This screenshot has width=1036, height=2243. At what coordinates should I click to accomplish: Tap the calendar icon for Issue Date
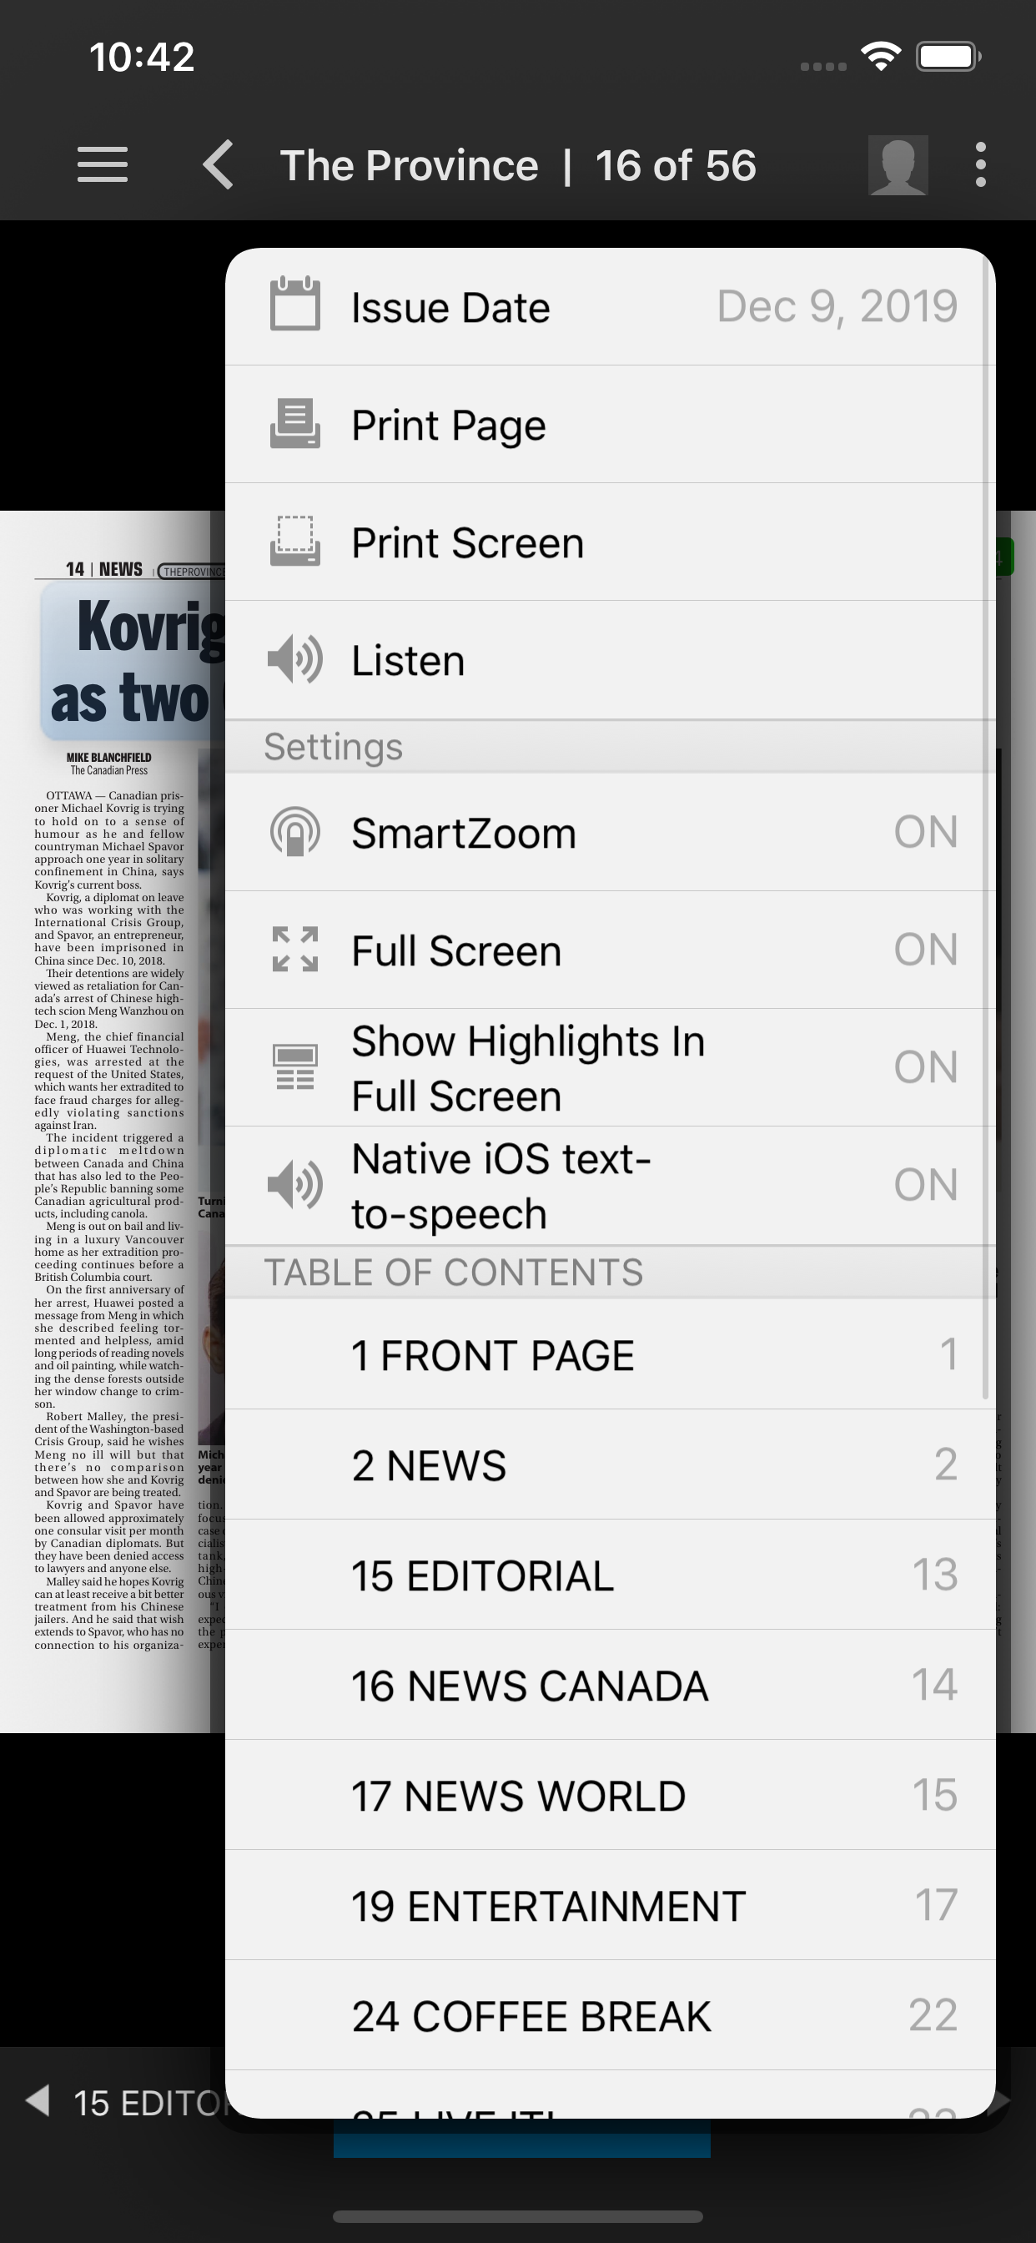coord(295,305)
